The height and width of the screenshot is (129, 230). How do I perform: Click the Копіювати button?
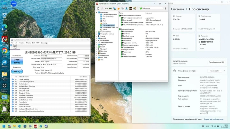pos(214,71)
